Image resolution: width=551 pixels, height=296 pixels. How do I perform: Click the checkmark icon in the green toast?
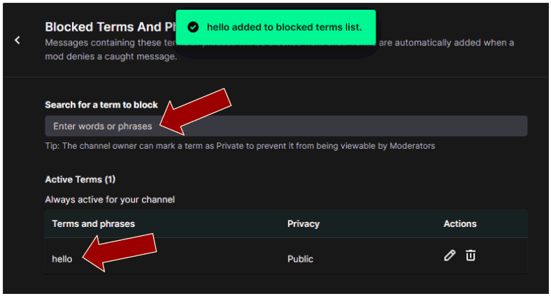coord(193,27)
